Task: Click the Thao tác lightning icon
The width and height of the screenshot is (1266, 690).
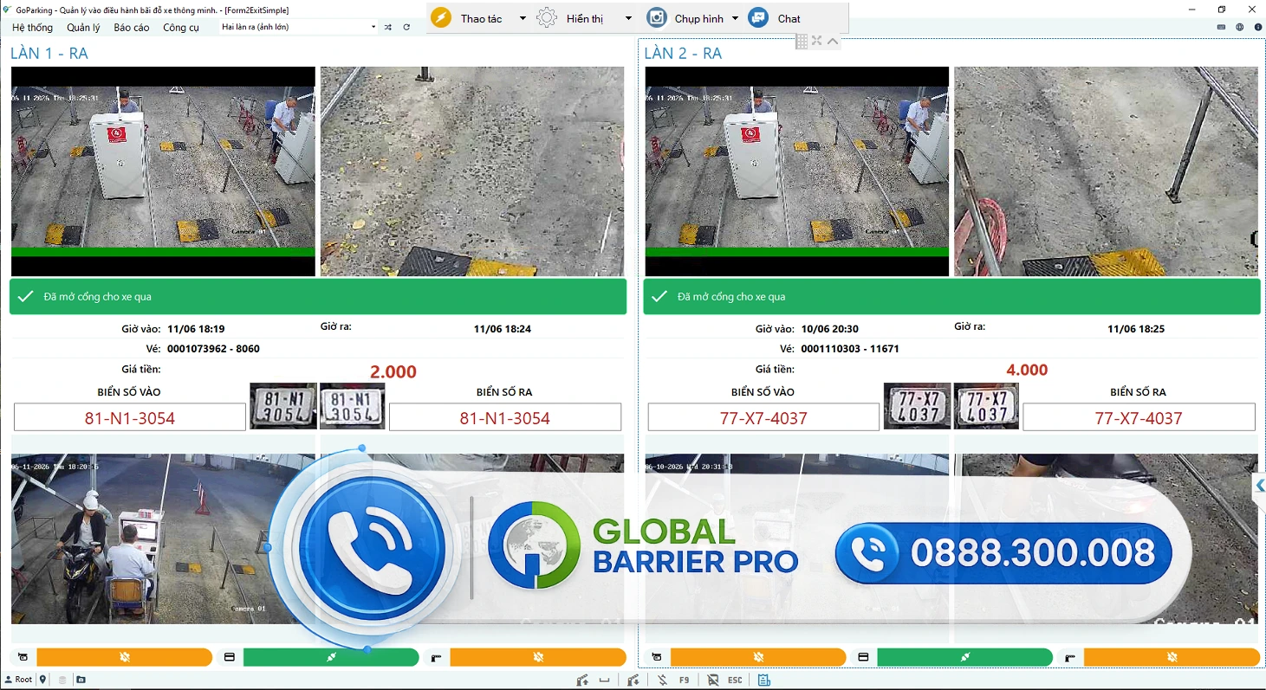Action: (x=441, y=18)
